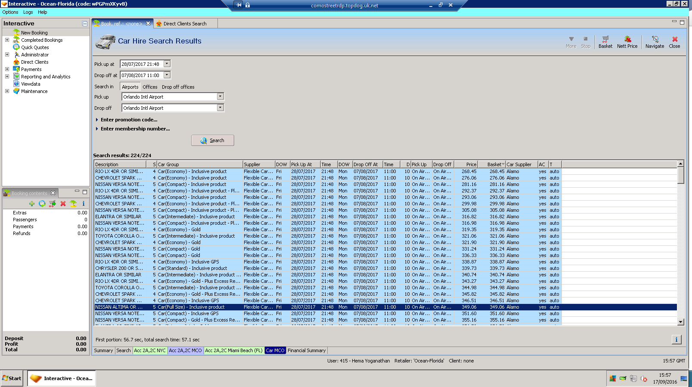Select Drop off offices search mode
Viewport: 692px width, 387px height.
178,87
